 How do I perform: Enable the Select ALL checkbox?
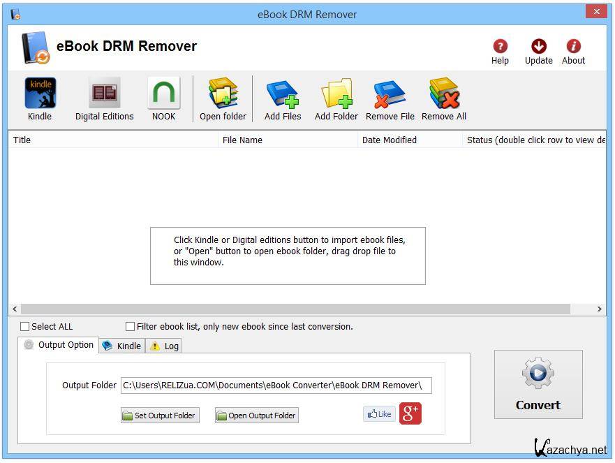pyautogui.click(x=25, y=326)
